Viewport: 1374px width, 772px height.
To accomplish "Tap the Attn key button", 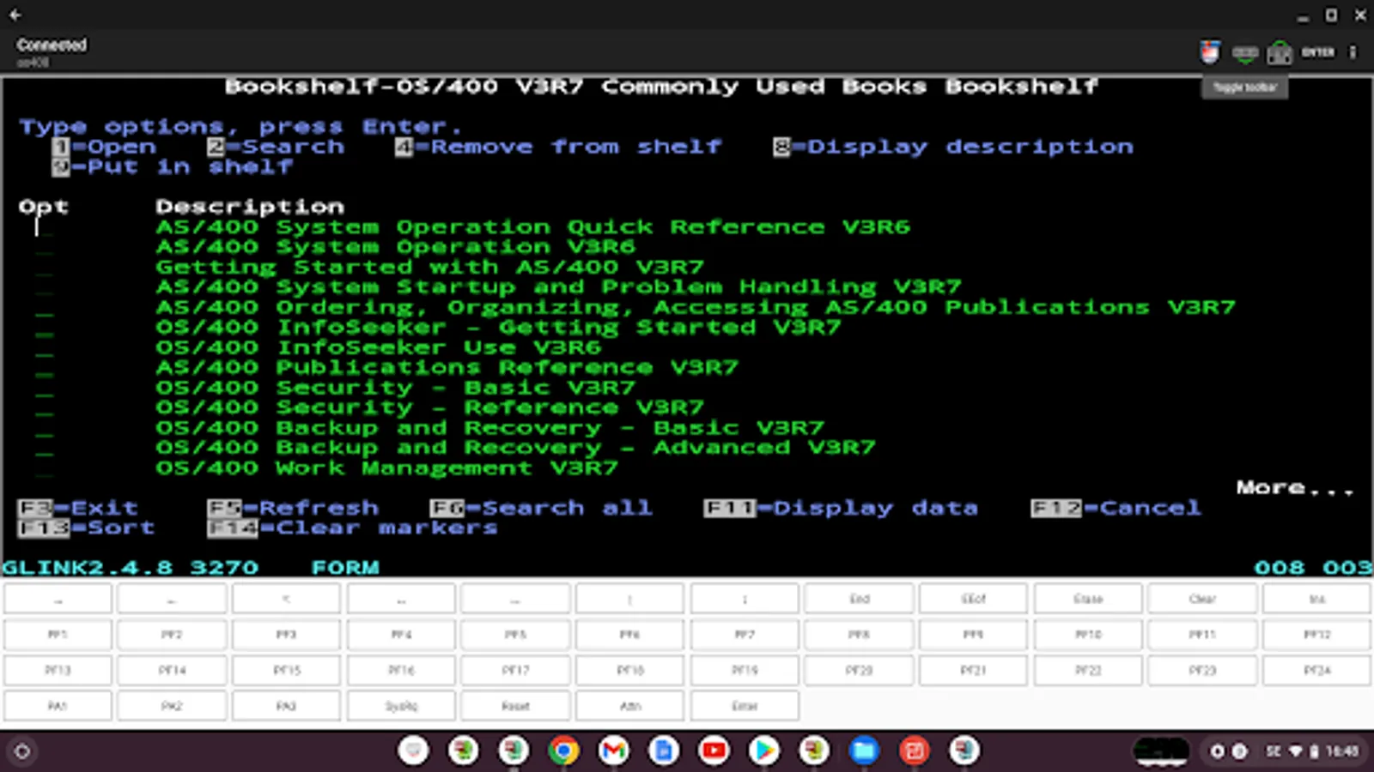I will click(629, 706).
